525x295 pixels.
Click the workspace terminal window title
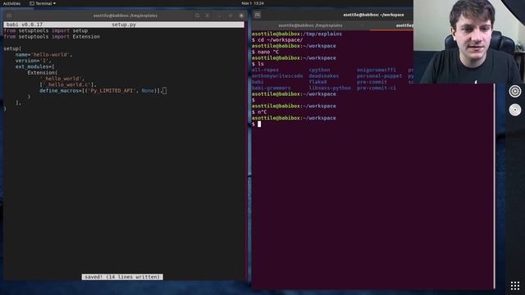point(373,15)
